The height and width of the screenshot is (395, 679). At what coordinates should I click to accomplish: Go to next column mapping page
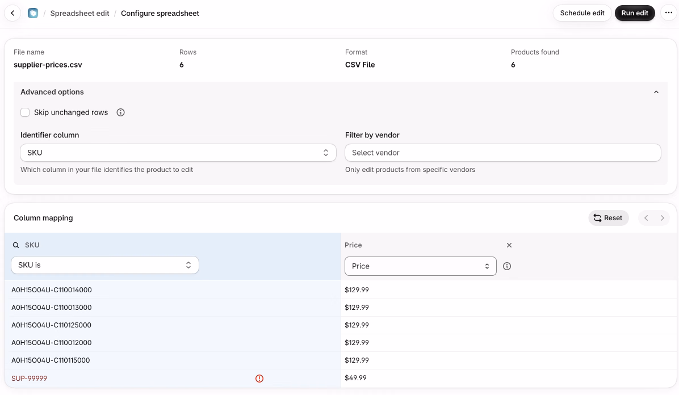click(662, 218)
